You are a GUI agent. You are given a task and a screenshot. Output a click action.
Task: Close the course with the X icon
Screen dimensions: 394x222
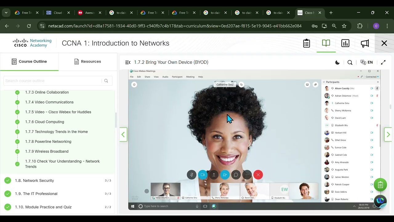coord(384,43)
